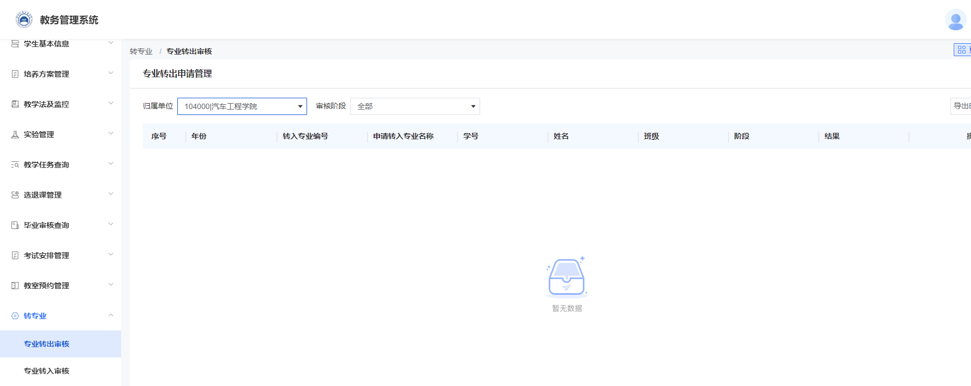Image resolution: width=971 pixels, height=386 pixels.
Task: Click the 年份 column header
Action: [199, 136]
